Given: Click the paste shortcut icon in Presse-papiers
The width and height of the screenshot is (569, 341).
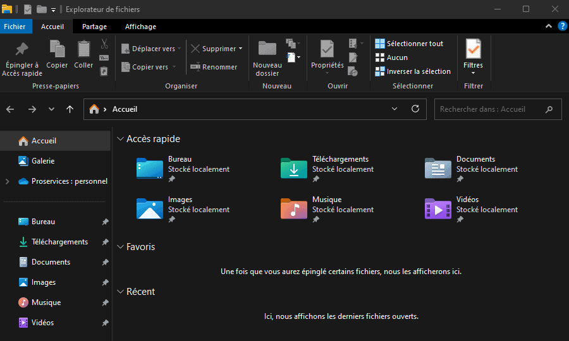Looking at the screenshot, I should [104, 71].
